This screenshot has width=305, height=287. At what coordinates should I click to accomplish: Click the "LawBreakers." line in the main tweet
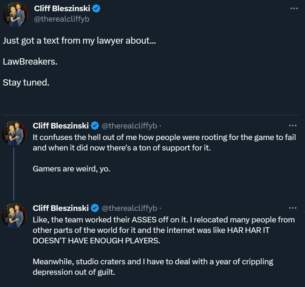point(30,62)
